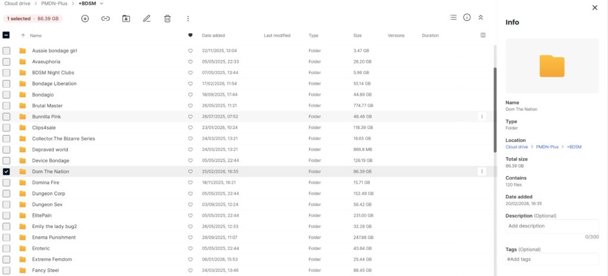Click the download icon in the toolbar
The width and height of the screenshot is (608, 276).
point(85,18)
